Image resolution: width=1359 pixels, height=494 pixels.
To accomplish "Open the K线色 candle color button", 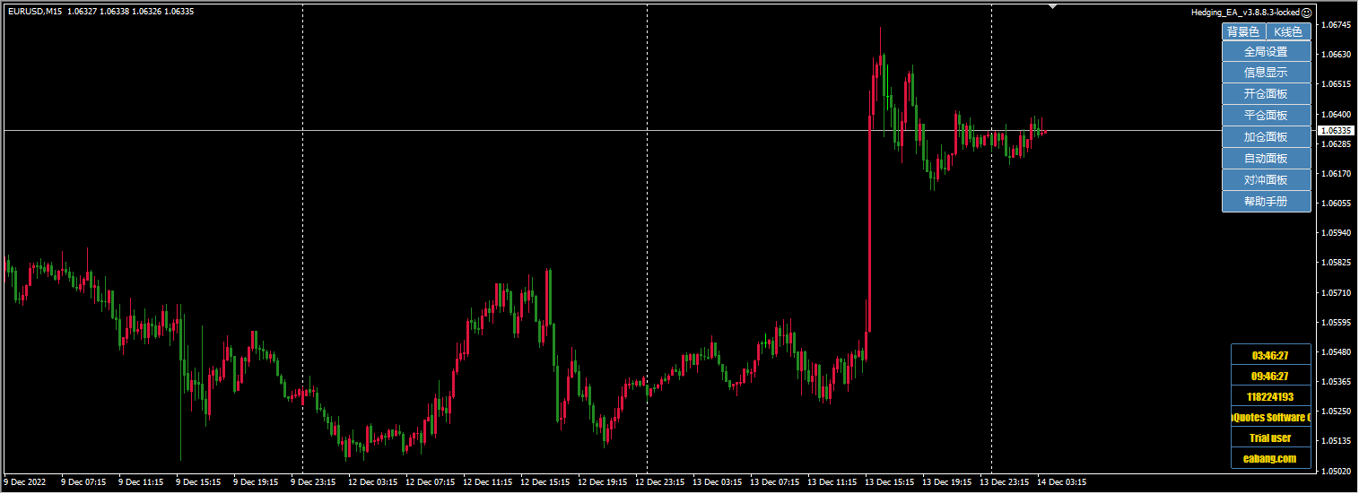I will tap(1288, 31).
